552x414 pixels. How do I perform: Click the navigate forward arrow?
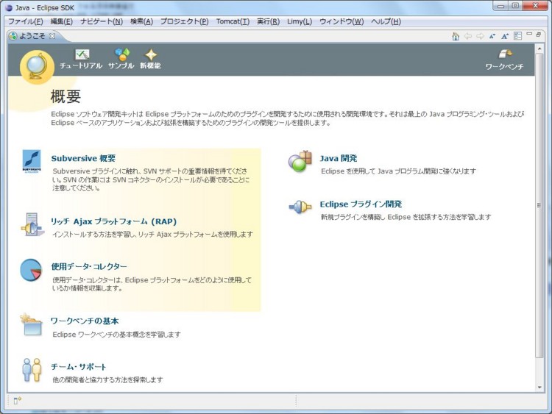tap(480, 36)
